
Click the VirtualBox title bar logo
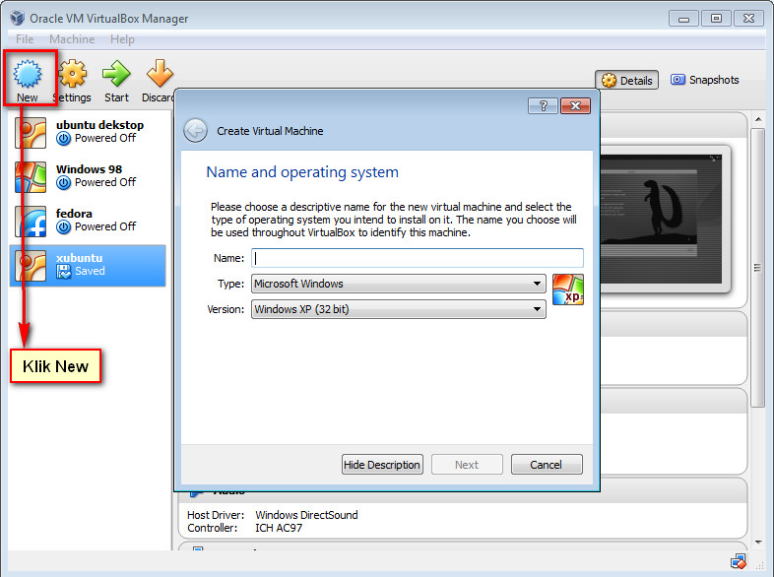point(18,18)
